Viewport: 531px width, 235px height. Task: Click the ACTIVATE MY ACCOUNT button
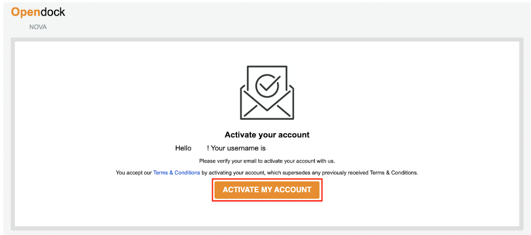click(267, 190)
